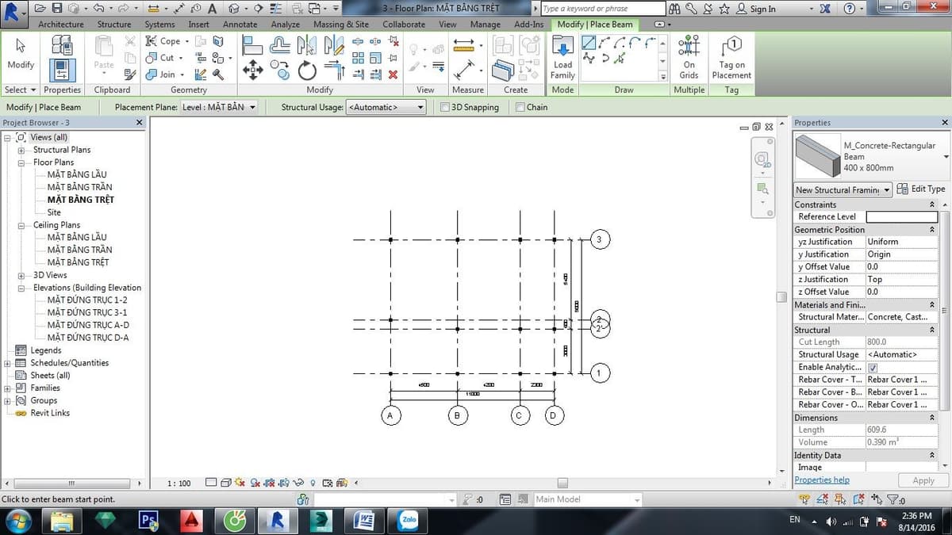The height and width of the screenshot is (535, 952).
Task: Select the Copy tool in Modify panel
Action: click(x=280, y=71)
